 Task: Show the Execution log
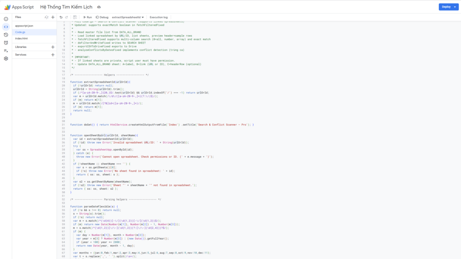(x=158, y=17)
